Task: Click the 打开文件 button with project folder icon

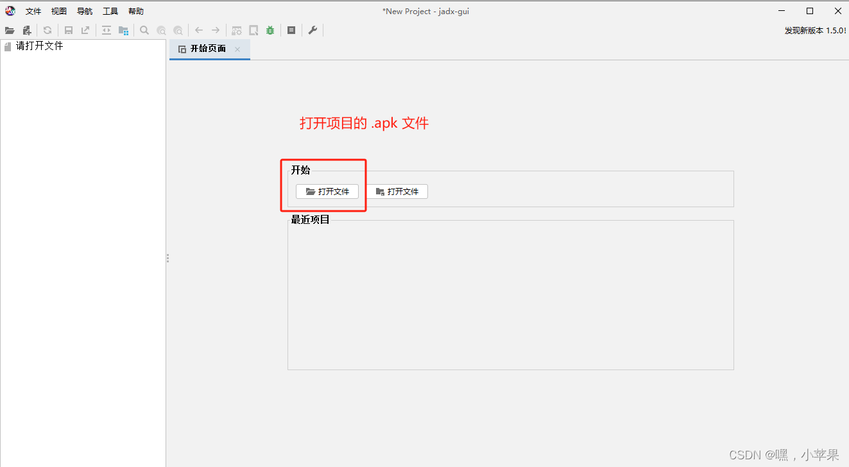Action: [397, 191]
